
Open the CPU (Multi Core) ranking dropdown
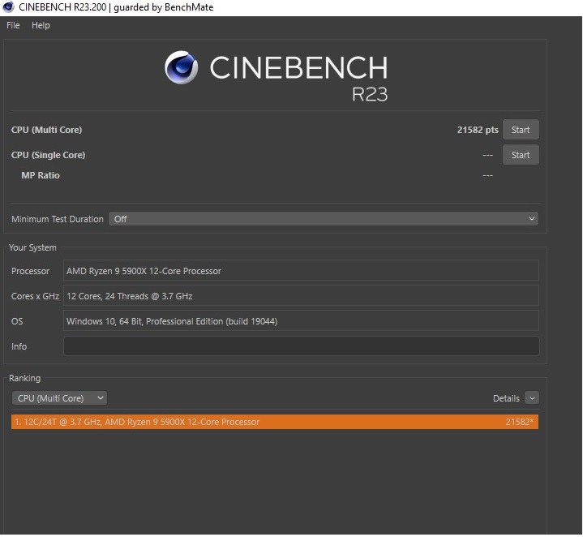pos(59,398)
